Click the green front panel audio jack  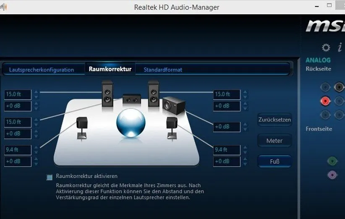332,160
